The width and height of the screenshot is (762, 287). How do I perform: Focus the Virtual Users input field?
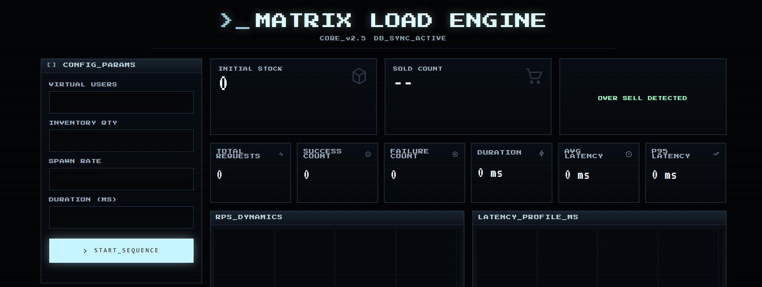pyautogui.click(x=121, y=102)
